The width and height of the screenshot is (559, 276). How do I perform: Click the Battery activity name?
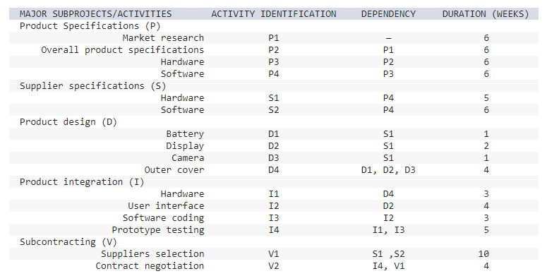coord(185,134)
